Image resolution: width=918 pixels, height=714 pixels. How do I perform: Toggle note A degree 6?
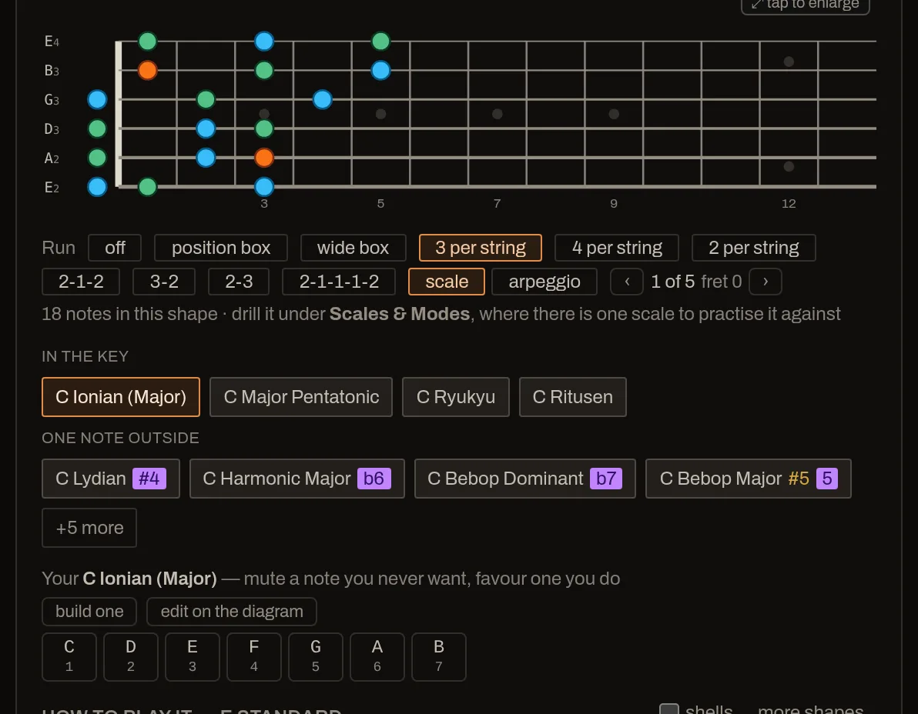(377, 657)
